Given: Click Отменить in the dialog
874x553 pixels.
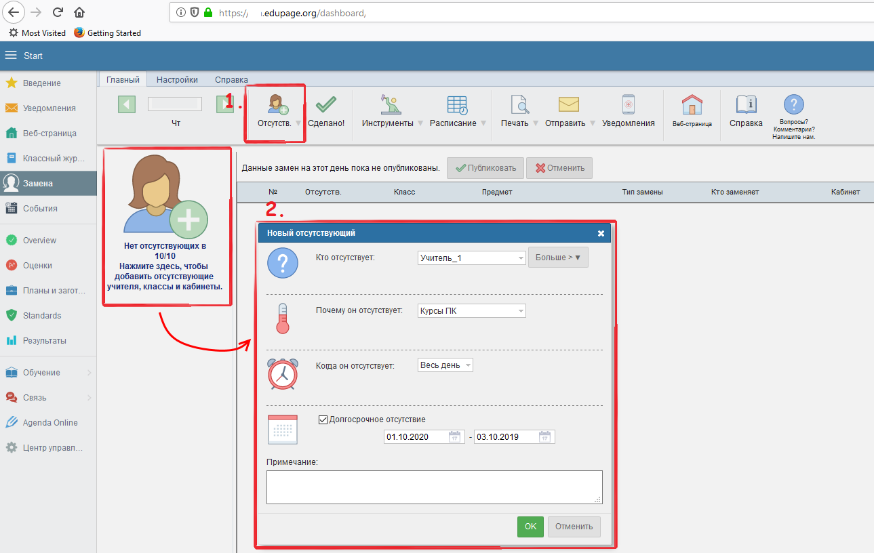Looking at the screenshot, I should (x=574, y=527).
